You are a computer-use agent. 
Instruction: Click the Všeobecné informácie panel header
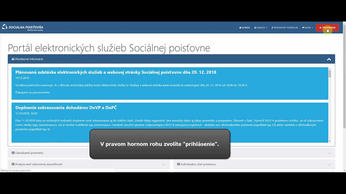[x=171, y=59]
